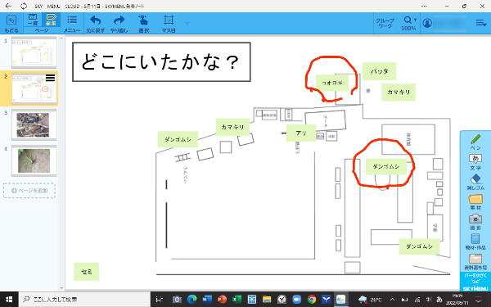Switch to 編集 edit page mode
Viewport: 491px width, 307px height.
pos(51,20)
